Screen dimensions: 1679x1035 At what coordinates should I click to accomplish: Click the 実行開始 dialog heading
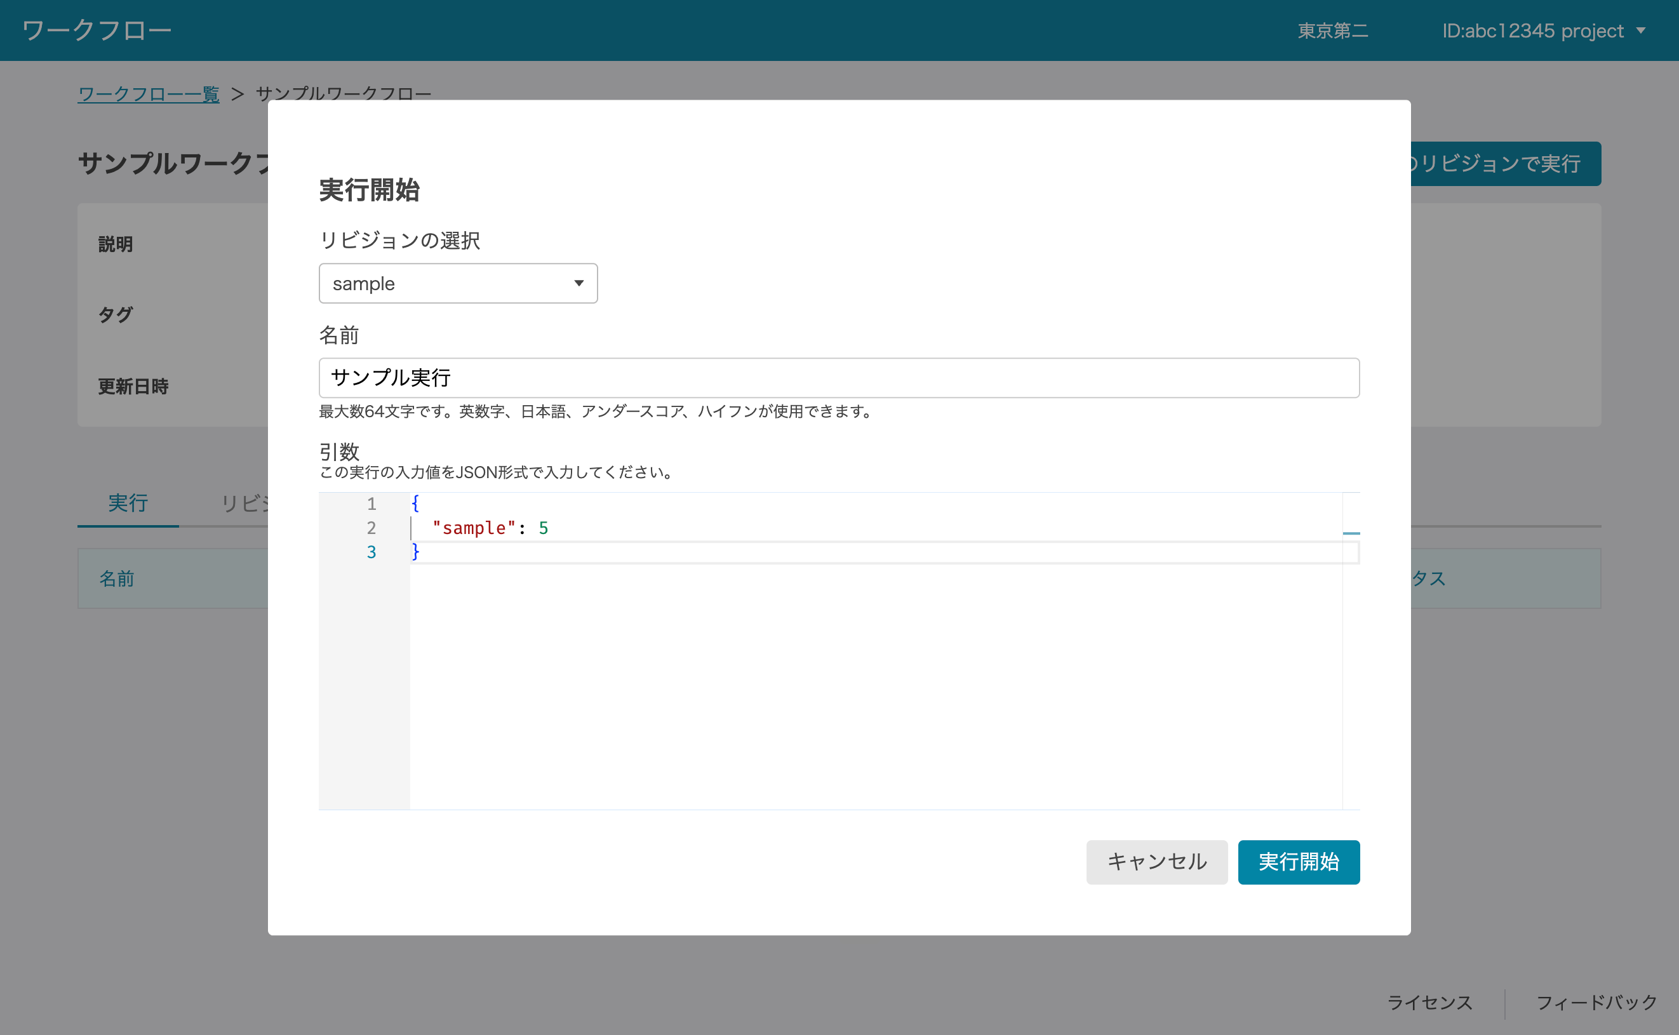tap(369, 190)
